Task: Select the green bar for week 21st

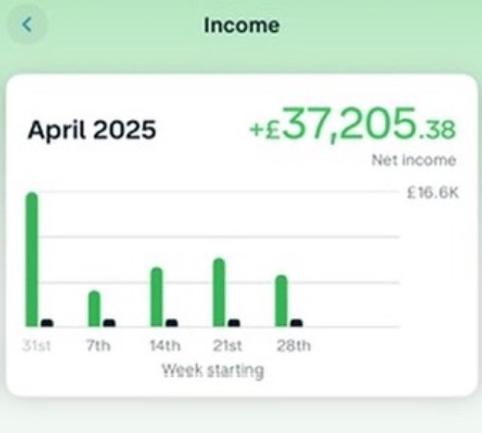Action: [x=220, y=292]
